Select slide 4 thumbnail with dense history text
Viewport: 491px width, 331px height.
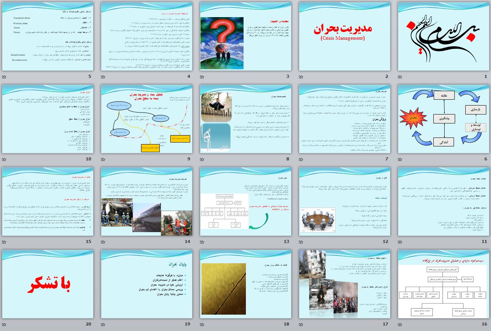coord(147,37)
